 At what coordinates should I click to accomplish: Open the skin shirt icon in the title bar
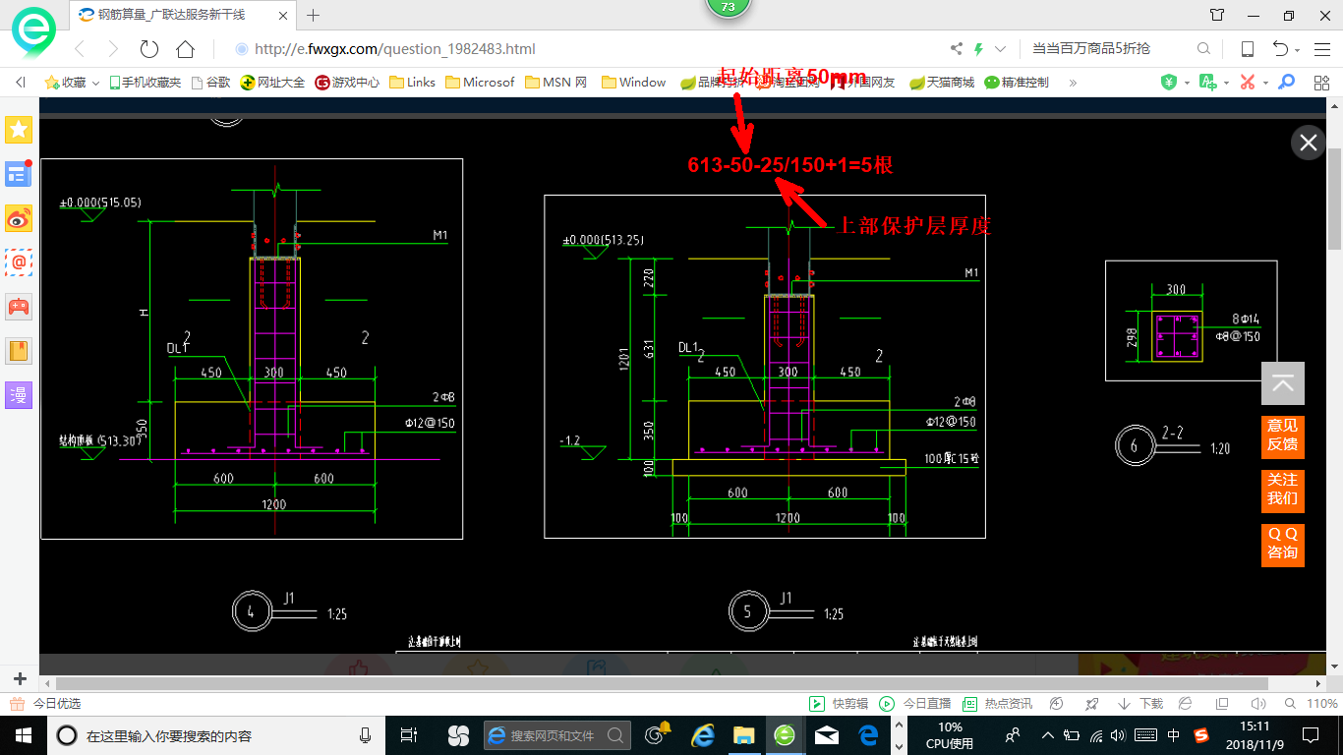[x=1217, y=15]
